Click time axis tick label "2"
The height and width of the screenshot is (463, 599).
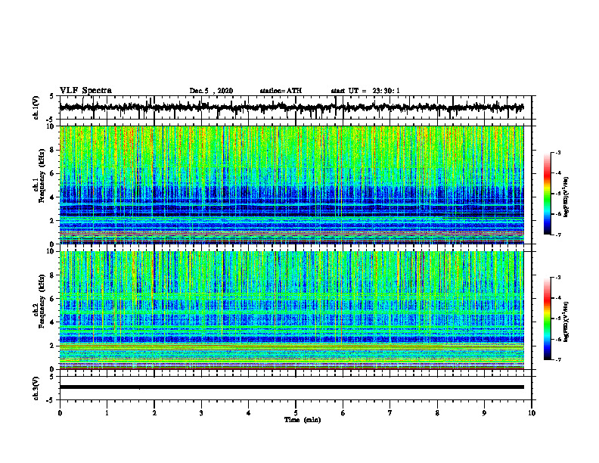[x=154, y=413]
